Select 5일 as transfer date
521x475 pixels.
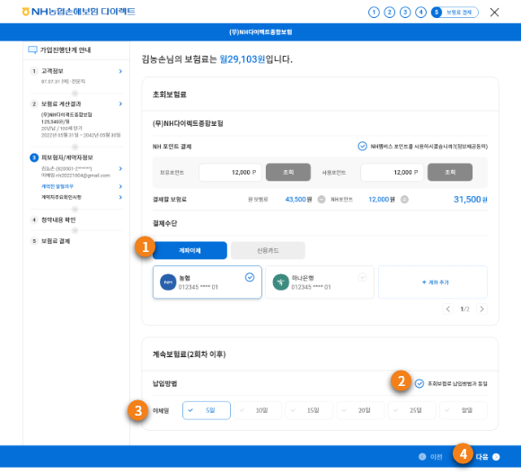pyautogui.click(x=207, y=410)
